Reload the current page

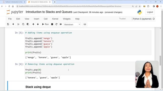click(x=9, y=6)
